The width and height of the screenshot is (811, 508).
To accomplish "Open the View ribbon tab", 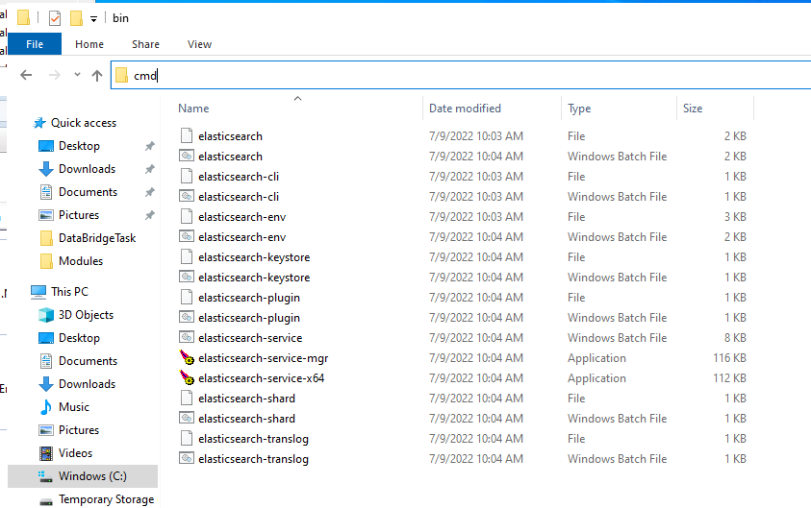I will coord(199,44).
